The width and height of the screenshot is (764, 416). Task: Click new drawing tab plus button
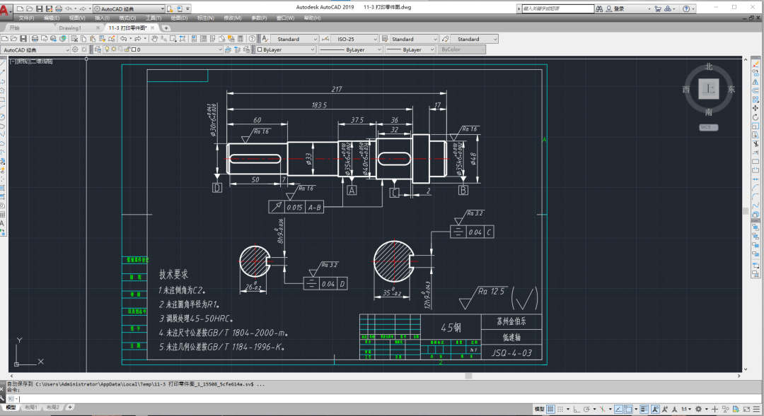tap(166, 28)
